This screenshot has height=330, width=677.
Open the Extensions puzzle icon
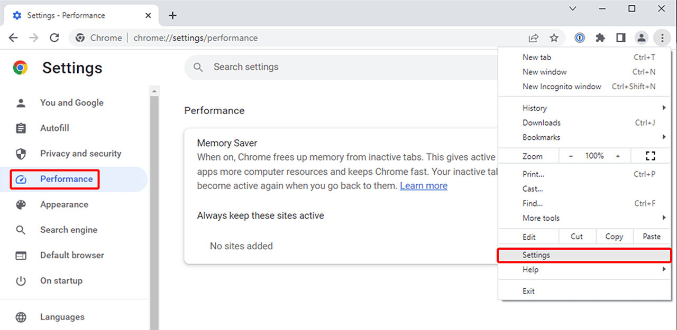(x=600, y=38)
